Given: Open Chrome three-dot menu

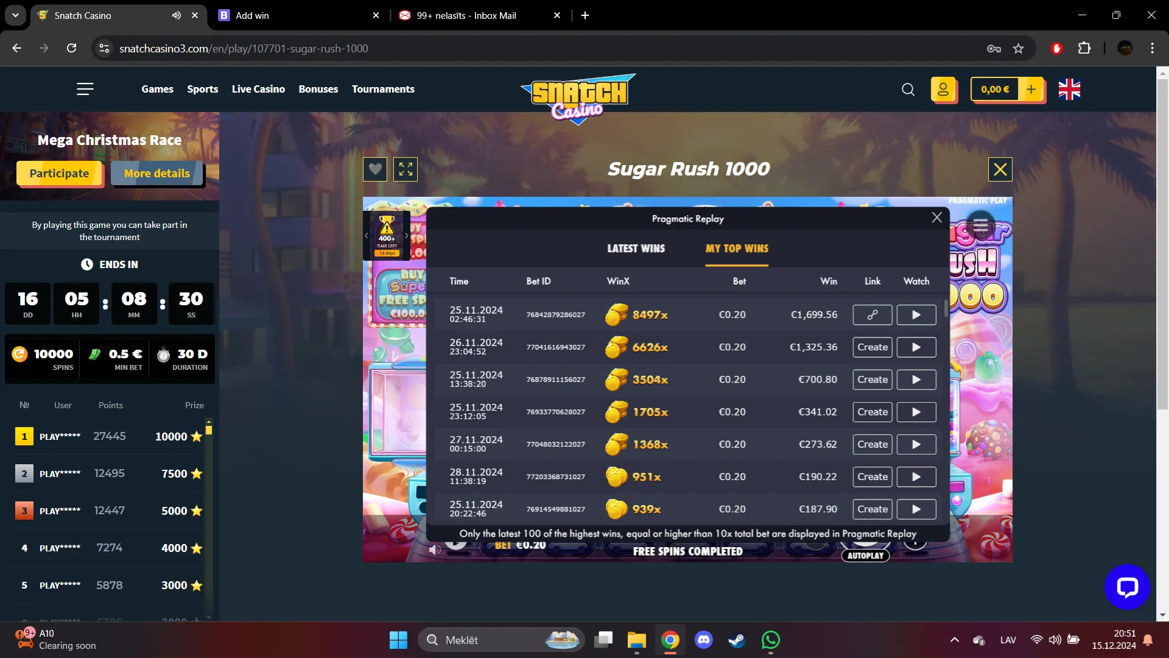Looking at the screenshot, I should (1152, 48).
